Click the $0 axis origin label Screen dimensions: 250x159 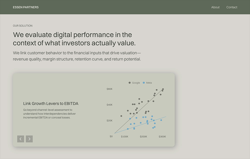pyautogui.click(x=111, y=136)
